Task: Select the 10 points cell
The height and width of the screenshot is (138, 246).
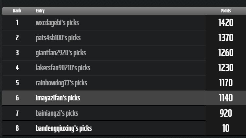Action: point(226,128)
